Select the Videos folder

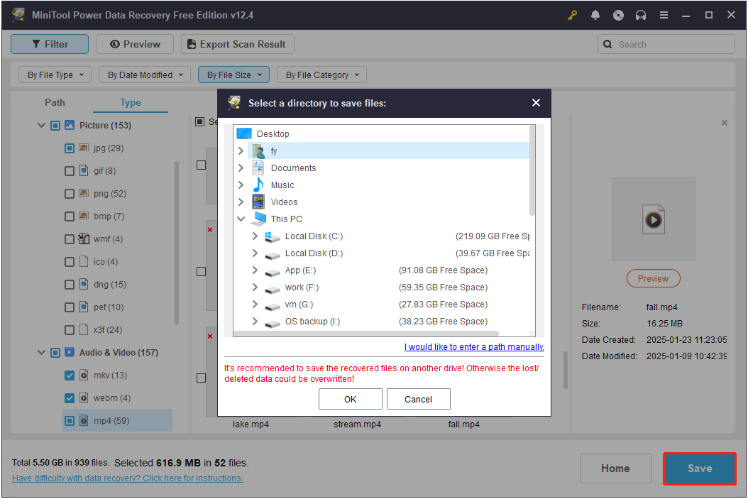(x=284, y=202)
